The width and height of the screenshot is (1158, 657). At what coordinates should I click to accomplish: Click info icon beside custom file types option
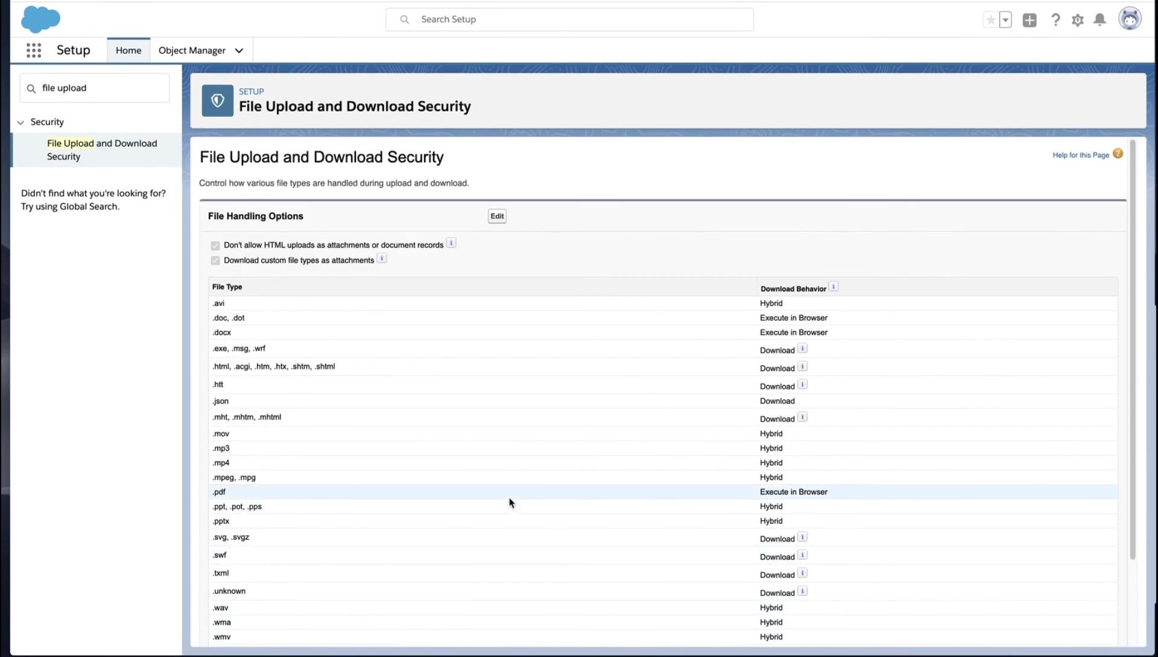(x=382, y=259)
